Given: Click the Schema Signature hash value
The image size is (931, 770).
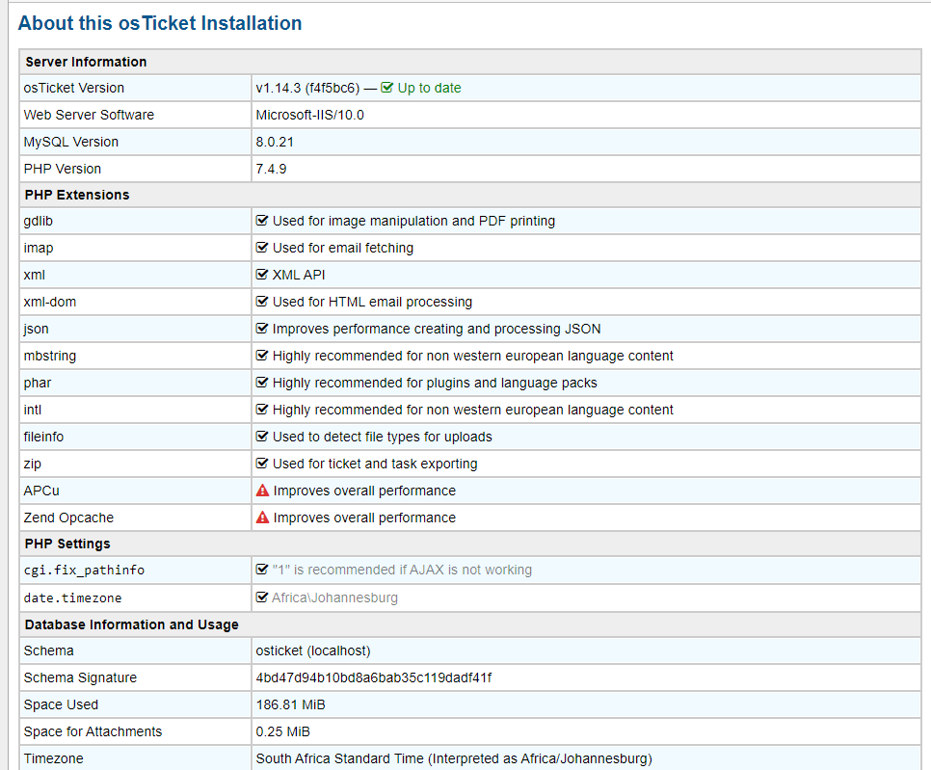Looking at the screenshot, I should [373, 677].
